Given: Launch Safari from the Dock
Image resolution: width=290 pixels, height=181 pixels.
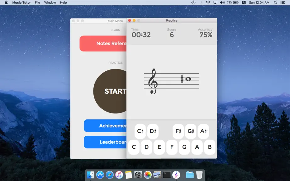Looking at the screenshot, I should click(x=109, y=175).
